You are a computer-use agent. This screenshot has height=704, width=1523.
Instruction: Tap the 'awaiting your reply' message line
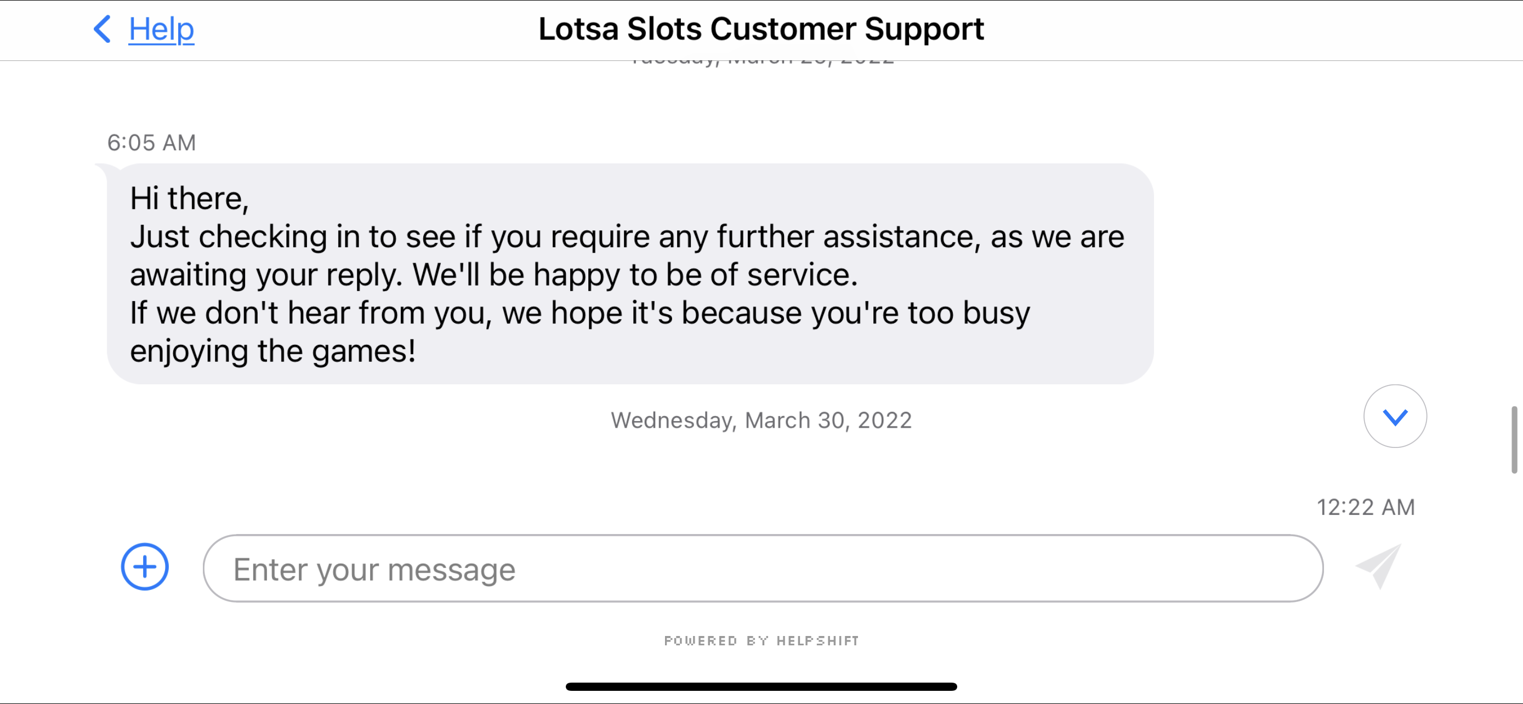point(493,275)
